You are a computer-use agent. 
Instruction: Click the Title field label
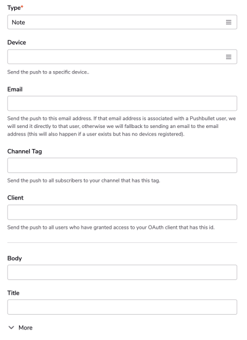coord(14,293)
